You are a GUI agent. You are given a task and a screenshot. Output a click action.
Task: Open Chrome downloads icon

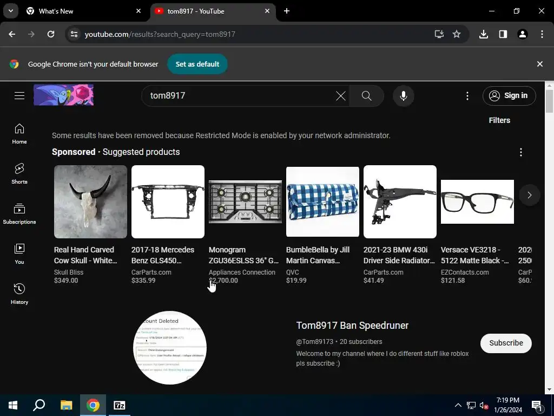[484, 34]
